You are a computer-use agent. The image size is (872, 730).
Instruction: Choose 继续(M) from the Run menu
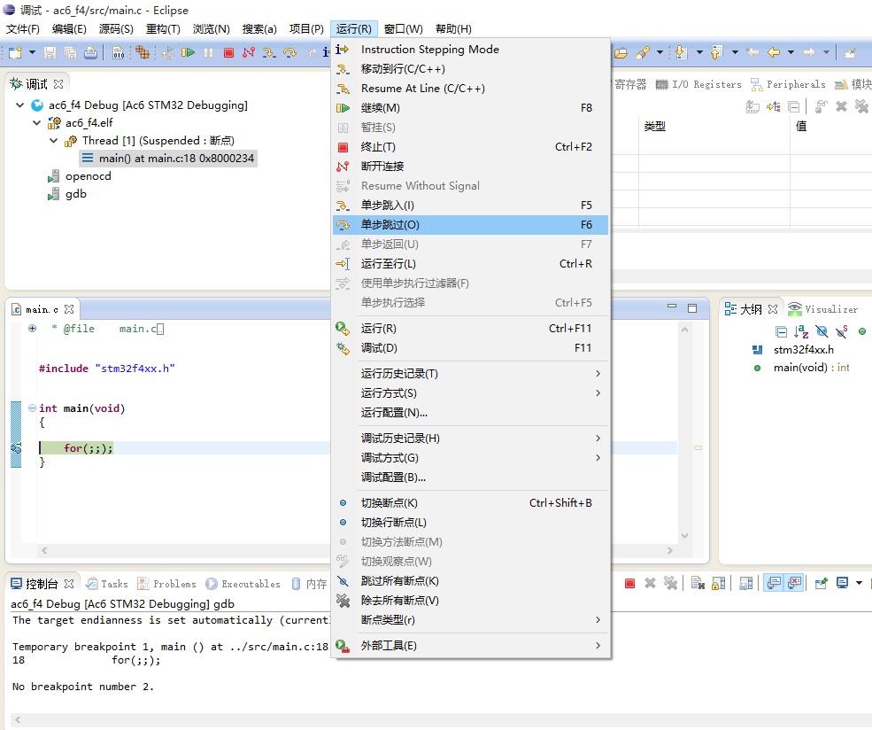pos(470,108)
